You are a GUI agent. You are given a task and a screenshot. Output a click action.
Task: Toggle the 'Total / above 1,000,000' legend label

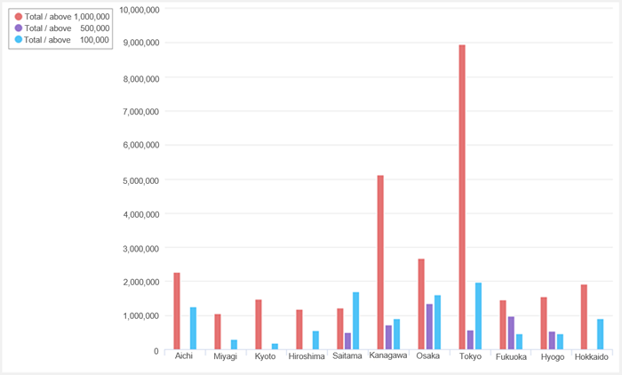68,17
